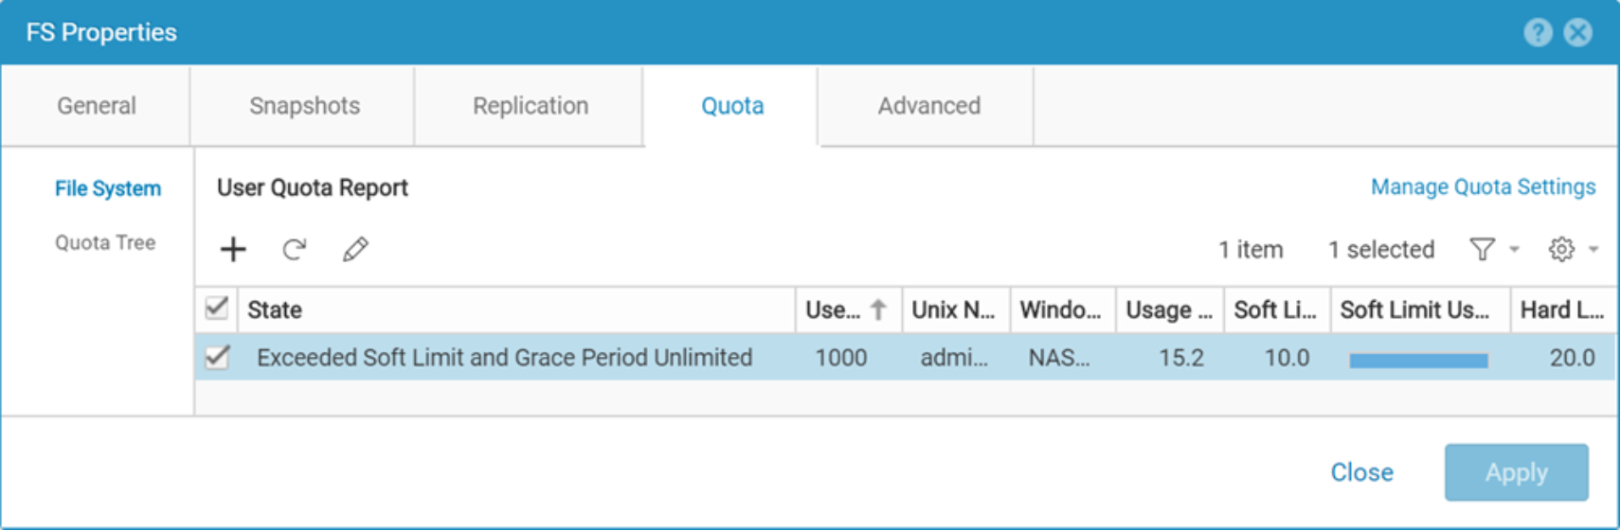
Task: Sort by the Hard L... column header
Action: (1563, 310)
